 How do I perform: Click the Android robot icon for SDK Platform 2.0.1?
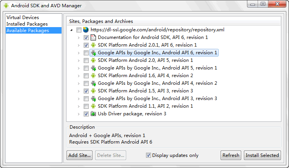pos(93,45)
